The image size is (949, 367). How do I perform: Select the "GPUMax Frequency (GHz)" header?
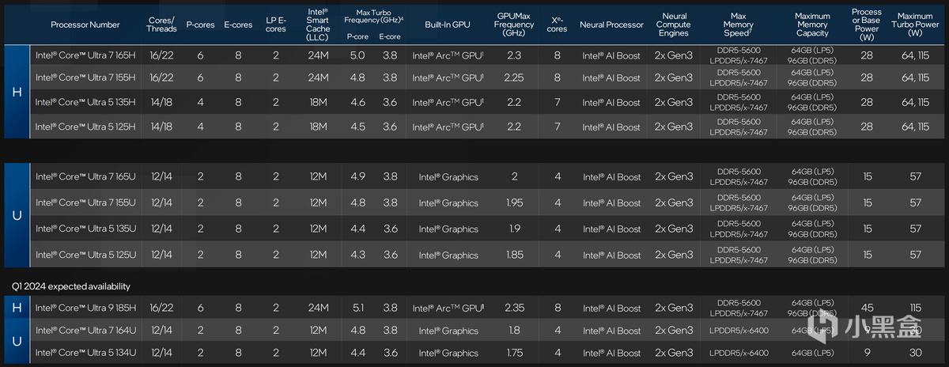coord(515,25)
